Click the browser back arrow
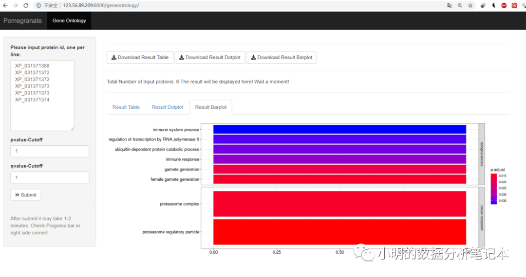The width and height of the screenshot is (526, 277). [x=5, y=5]
